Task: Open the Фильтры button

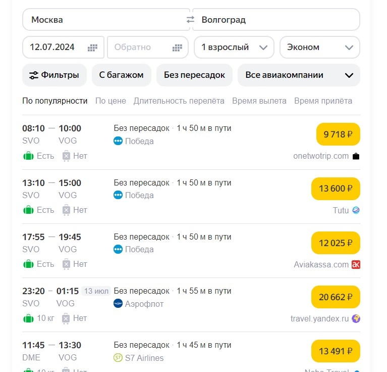Action: [54, 75]
